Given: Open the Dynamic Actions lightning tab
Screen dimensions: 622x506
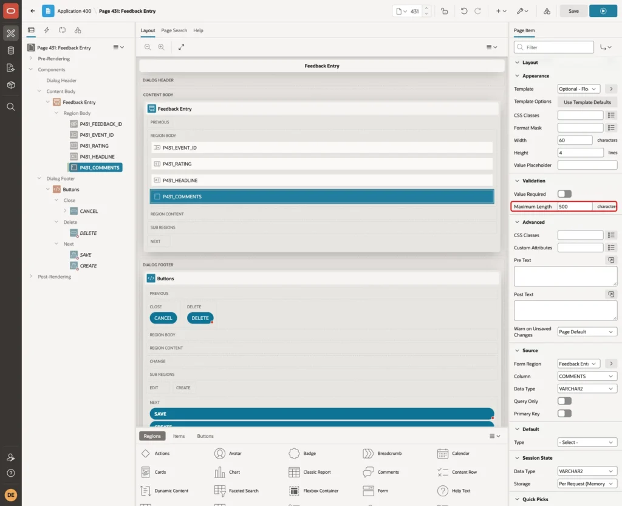Looking at the screenshot, I should click(46, 30).
